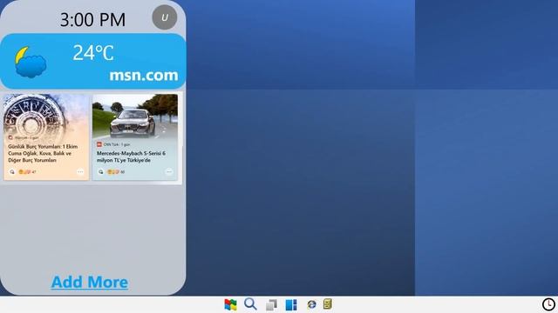558x313 pixels.
Task: Click the moon and cloud weather icon
Action: [31, 62]
